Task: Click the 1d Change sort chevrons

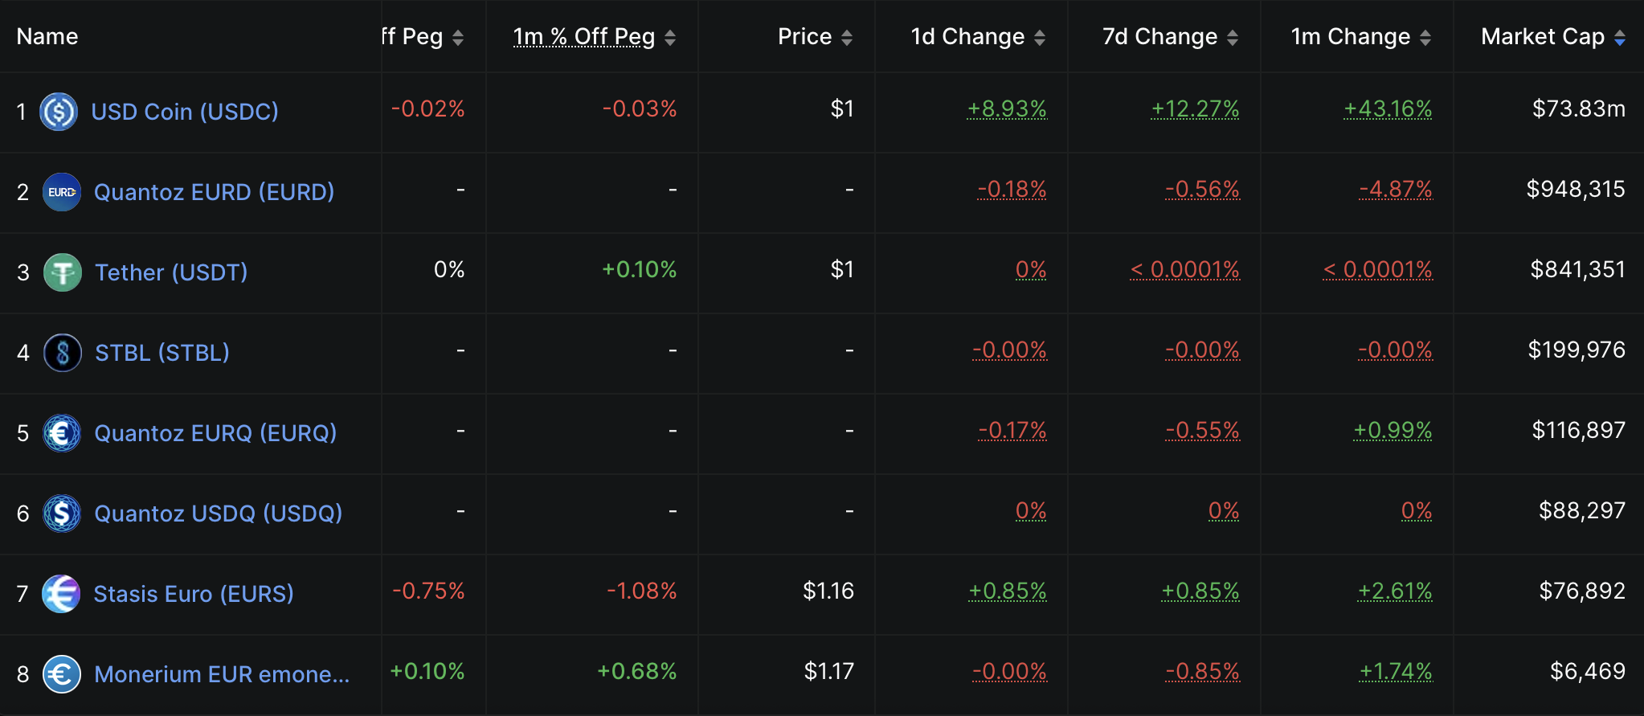Action: point(1040,36)
